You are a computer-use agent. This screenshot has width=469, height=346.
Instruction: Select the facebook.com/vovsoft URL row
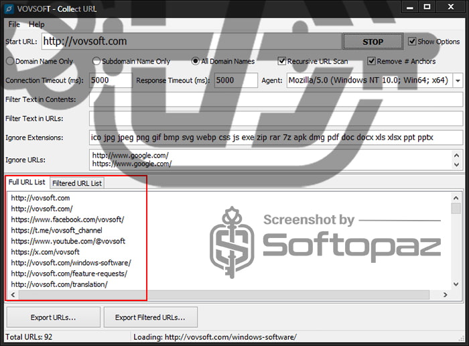coord(68,219)
